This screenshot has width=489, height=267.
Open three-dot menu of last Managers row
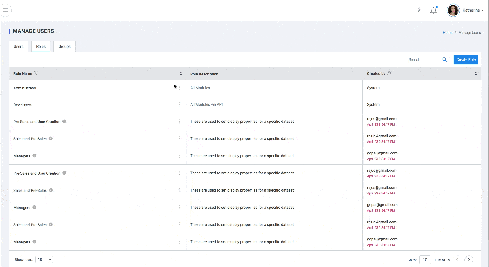179,242
